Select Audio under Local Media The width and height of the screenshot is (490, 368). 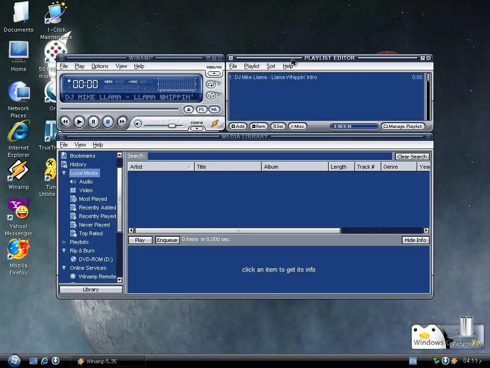tap(86, 182)
